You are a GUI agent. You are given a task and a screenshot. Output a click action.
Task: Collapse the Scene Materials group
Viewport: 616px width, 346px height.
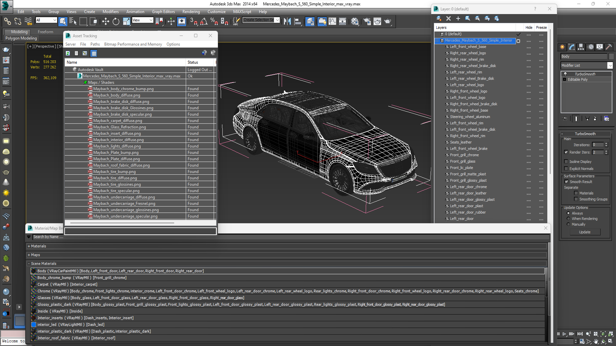29,264
